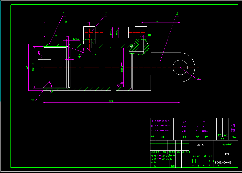Click the 52 dimension text
242x173 pixels.
(56, 36)
